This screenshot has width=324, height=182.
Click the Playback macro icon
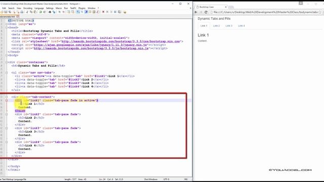coord(111,12)
